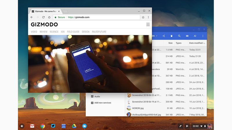Close the Gizmodo tab
Screen dimensions: 232x130
pyautogui.click(x=59, y=11)
